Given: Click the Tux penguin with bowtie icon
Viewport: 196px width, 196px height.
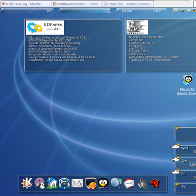Looking at the screenshot, I should pos(103,183).
